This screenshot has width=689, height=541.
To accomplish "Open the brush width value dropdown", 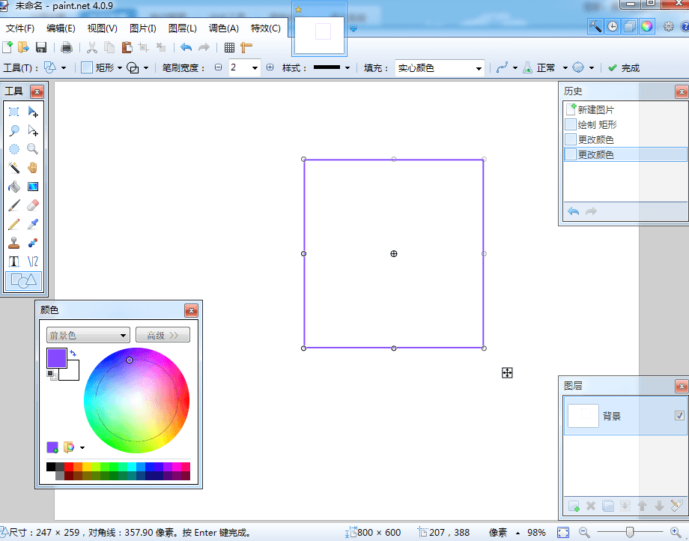I will coord(255,67).
